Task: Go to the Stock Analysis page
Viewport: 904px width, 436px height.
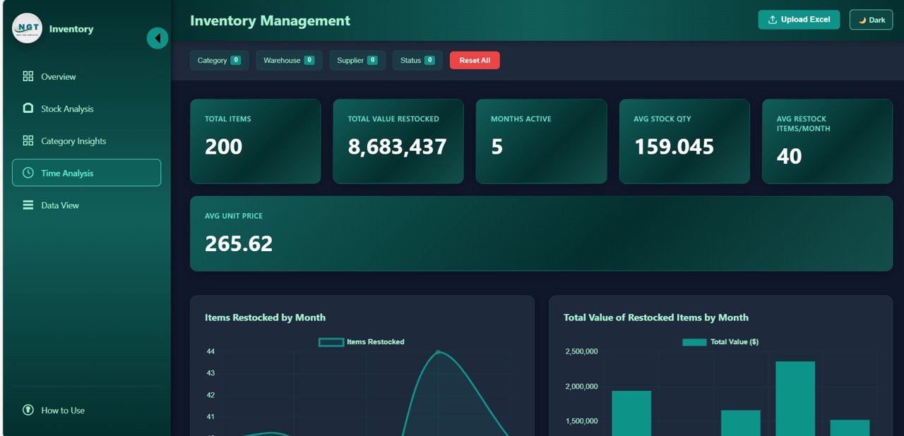Action: pos(67,109)
